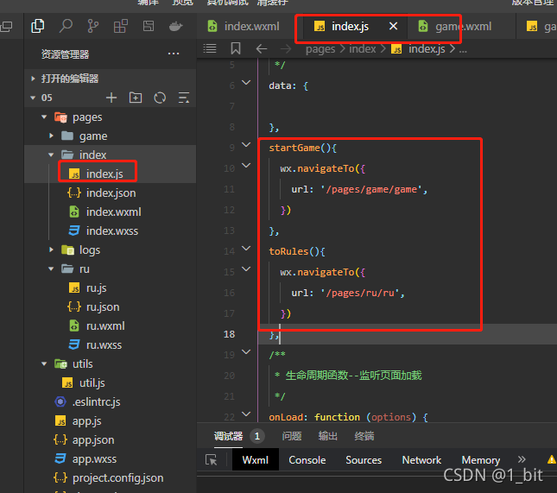Open the Extensions blocks icon
Viewport: 557px width, 493px height.
click(120, 26)
